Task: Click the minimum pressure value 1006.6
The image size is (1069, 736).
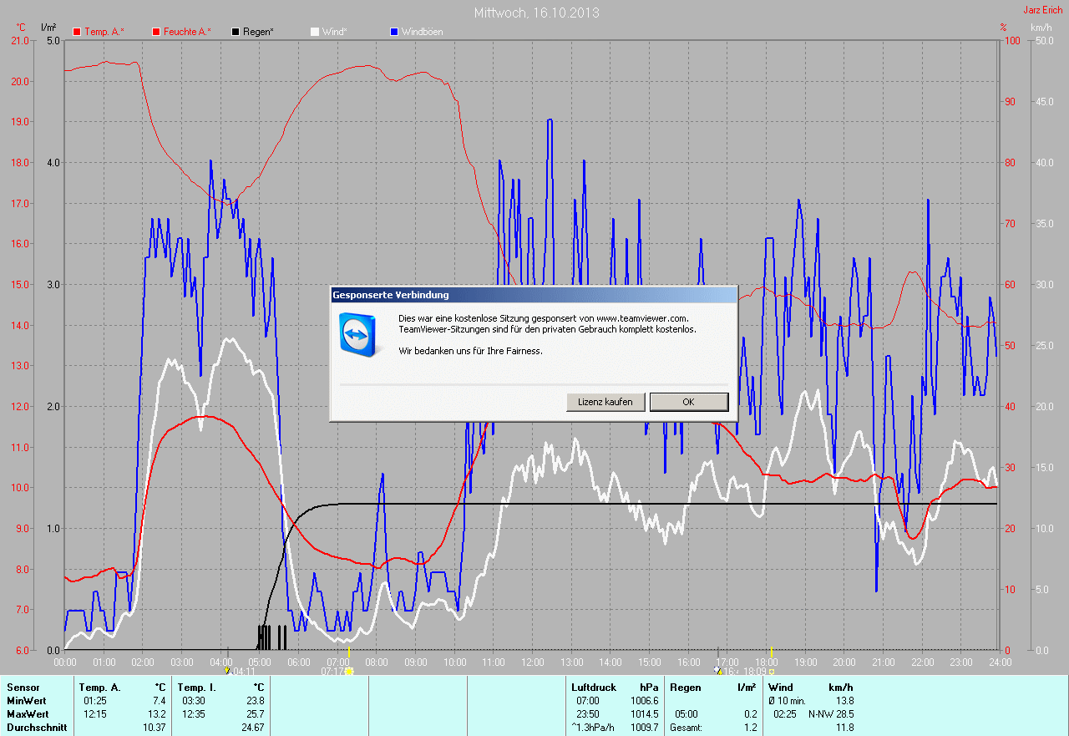Action: [644, 701]
